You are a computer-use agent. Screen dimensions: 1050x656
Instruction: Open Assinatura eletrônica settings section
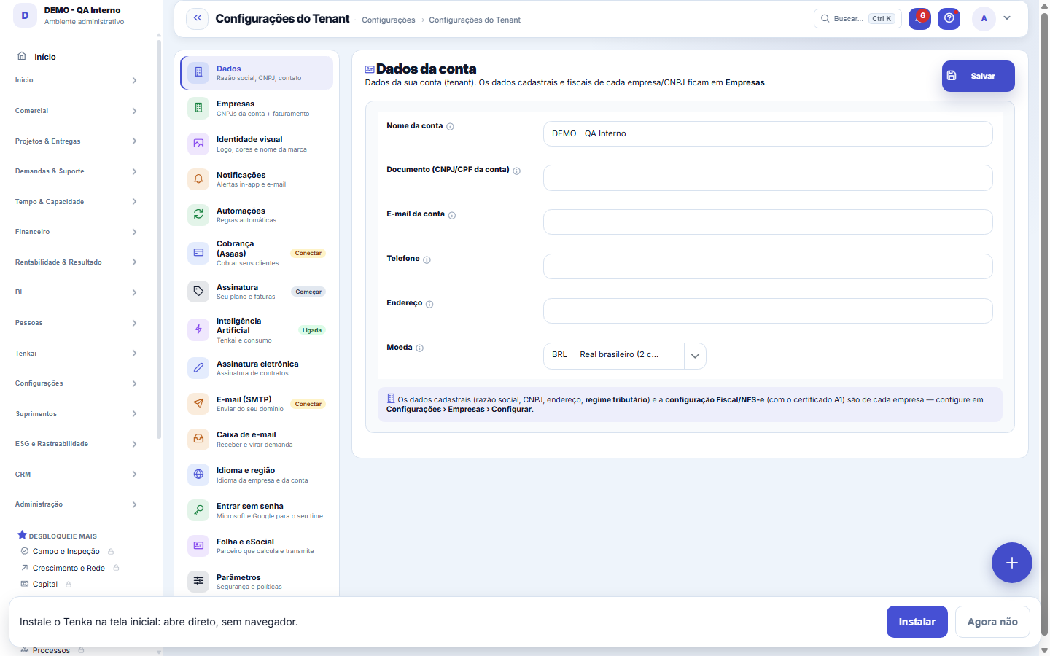coord(257,368)
